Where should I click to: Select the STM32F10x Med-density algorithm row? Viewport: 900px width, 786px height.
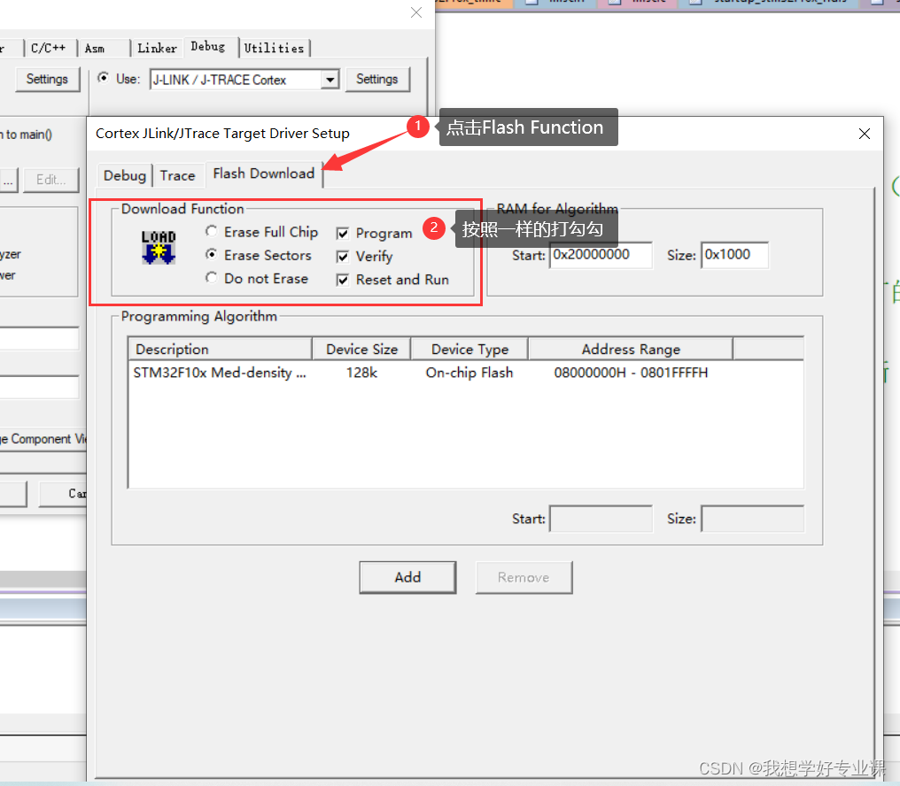(x=465, y=373)
